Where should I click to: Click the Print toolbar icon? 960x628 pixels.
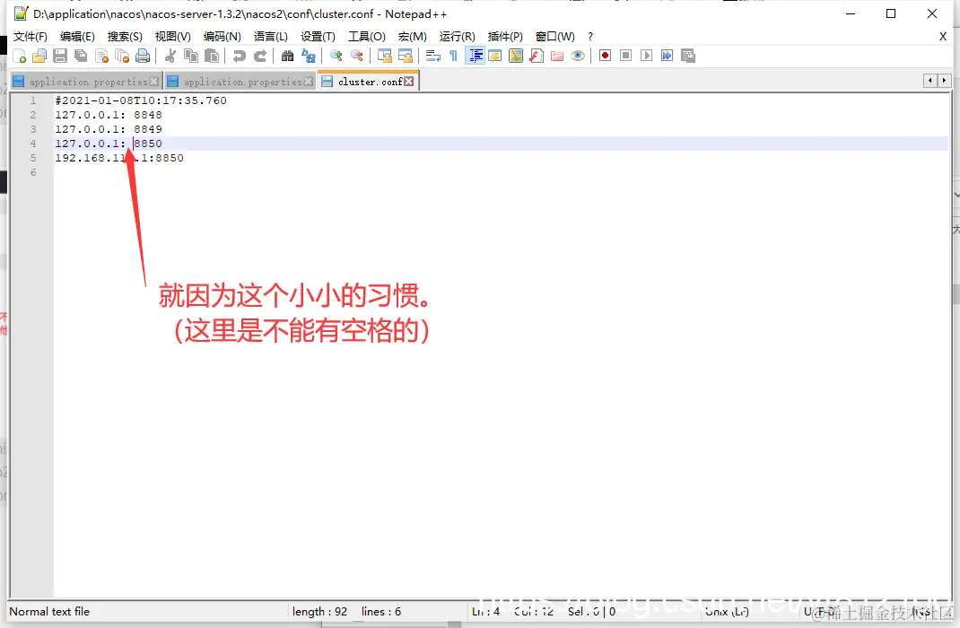click(143, 56)
